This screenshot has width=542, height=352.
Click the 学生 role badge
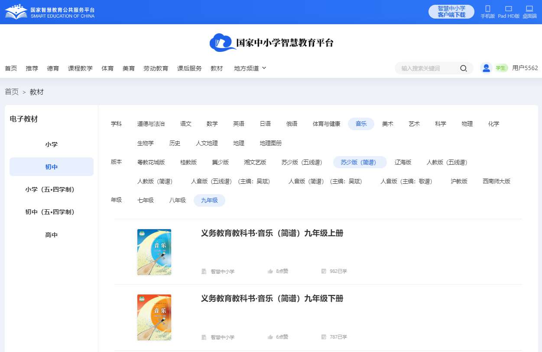coord(501,68)
